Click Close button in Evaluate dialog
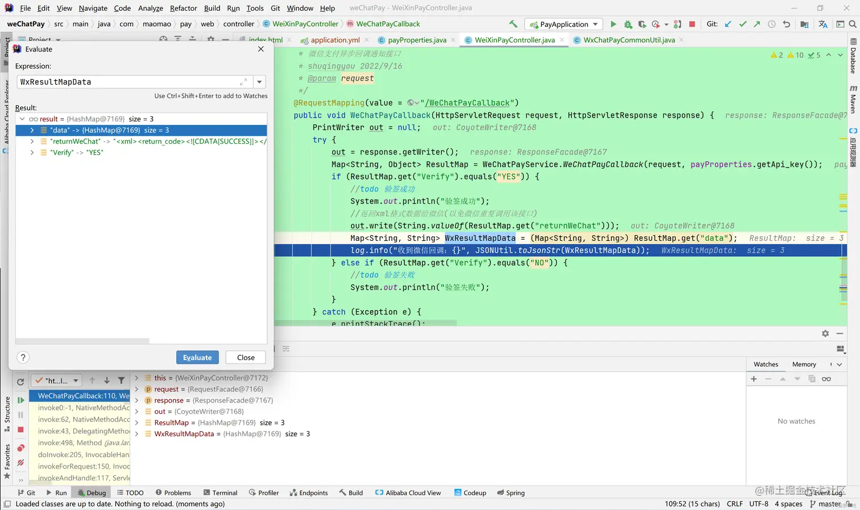The width and height of the screenshot is (860, 510). pos(246,357)
